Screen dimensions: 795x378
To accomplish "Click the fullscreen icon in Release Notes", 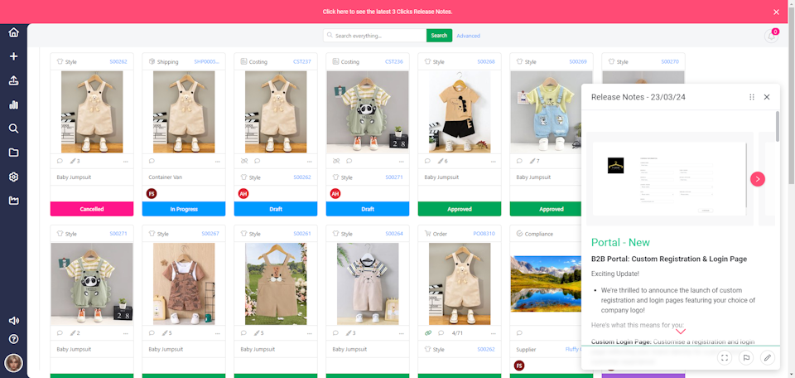I will [725, 357].
